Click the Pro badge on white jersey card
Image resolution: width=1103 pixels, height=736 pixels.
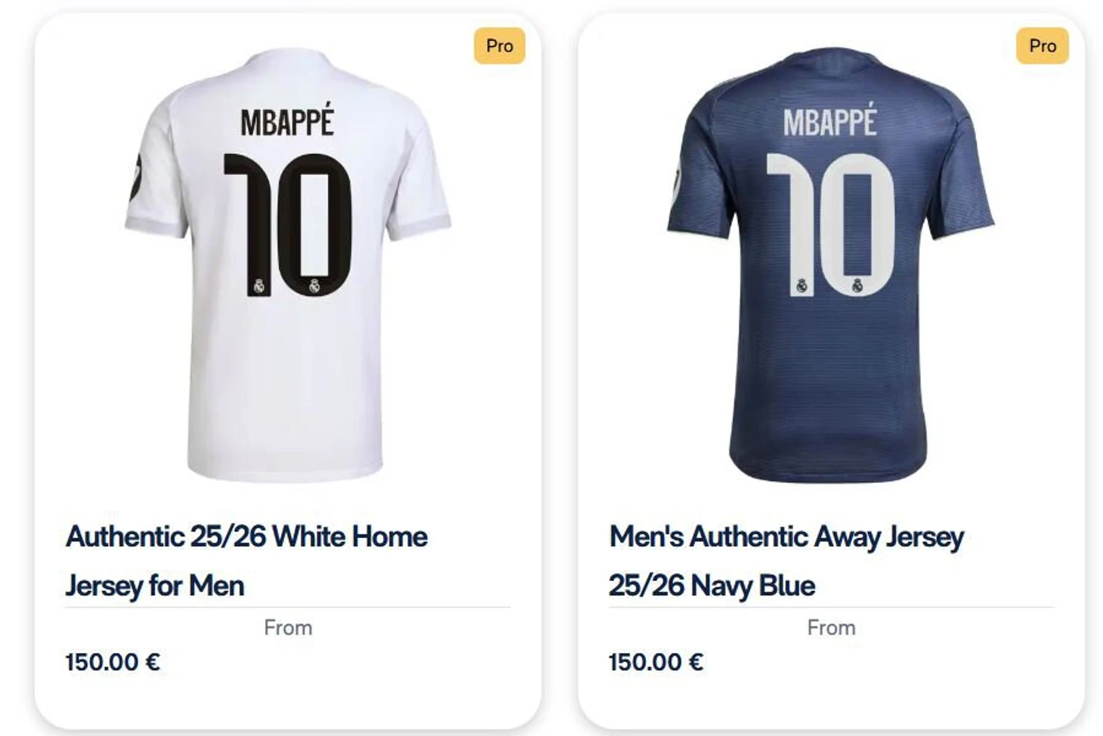499,46
